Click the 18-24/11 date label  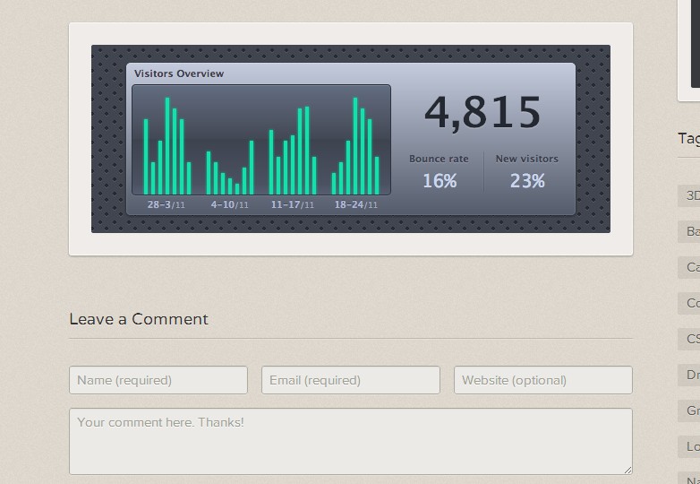tap(355, 204)
